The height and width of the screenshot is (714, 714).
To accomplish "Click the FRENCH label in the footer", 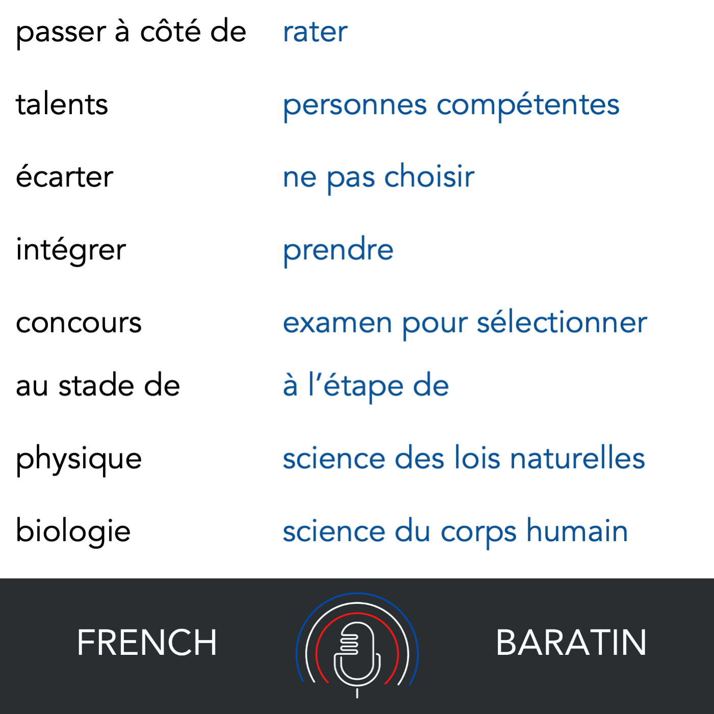I will click(x=147, y=643).
